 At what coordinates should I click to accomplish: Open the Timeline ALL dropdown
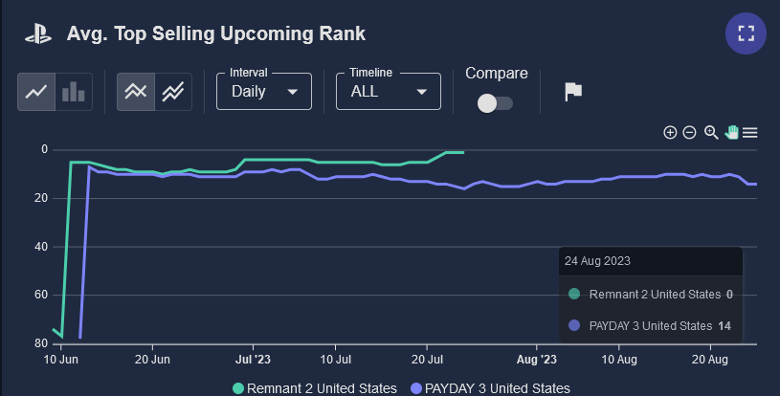(389, 92)
